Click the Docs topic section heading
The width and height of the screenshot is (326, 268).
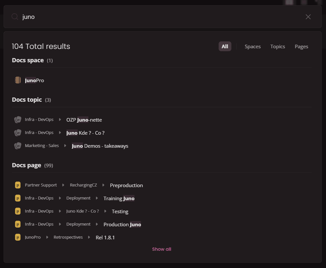(x=27, y=100)
